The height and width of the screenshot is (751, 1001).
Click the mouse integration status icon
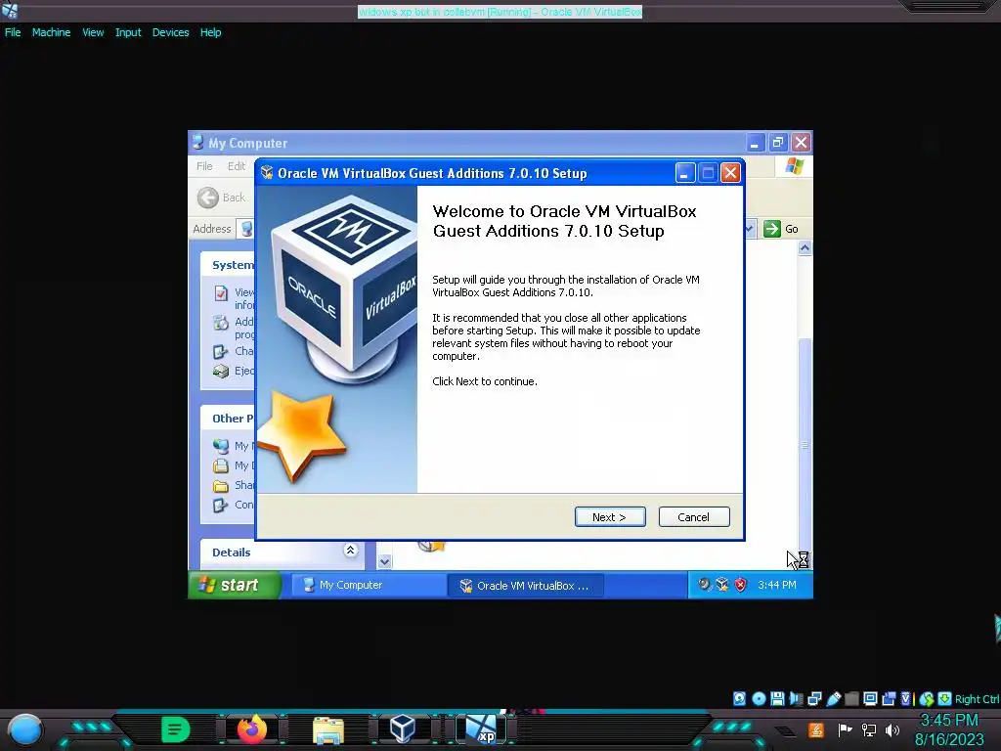point(927,698)
